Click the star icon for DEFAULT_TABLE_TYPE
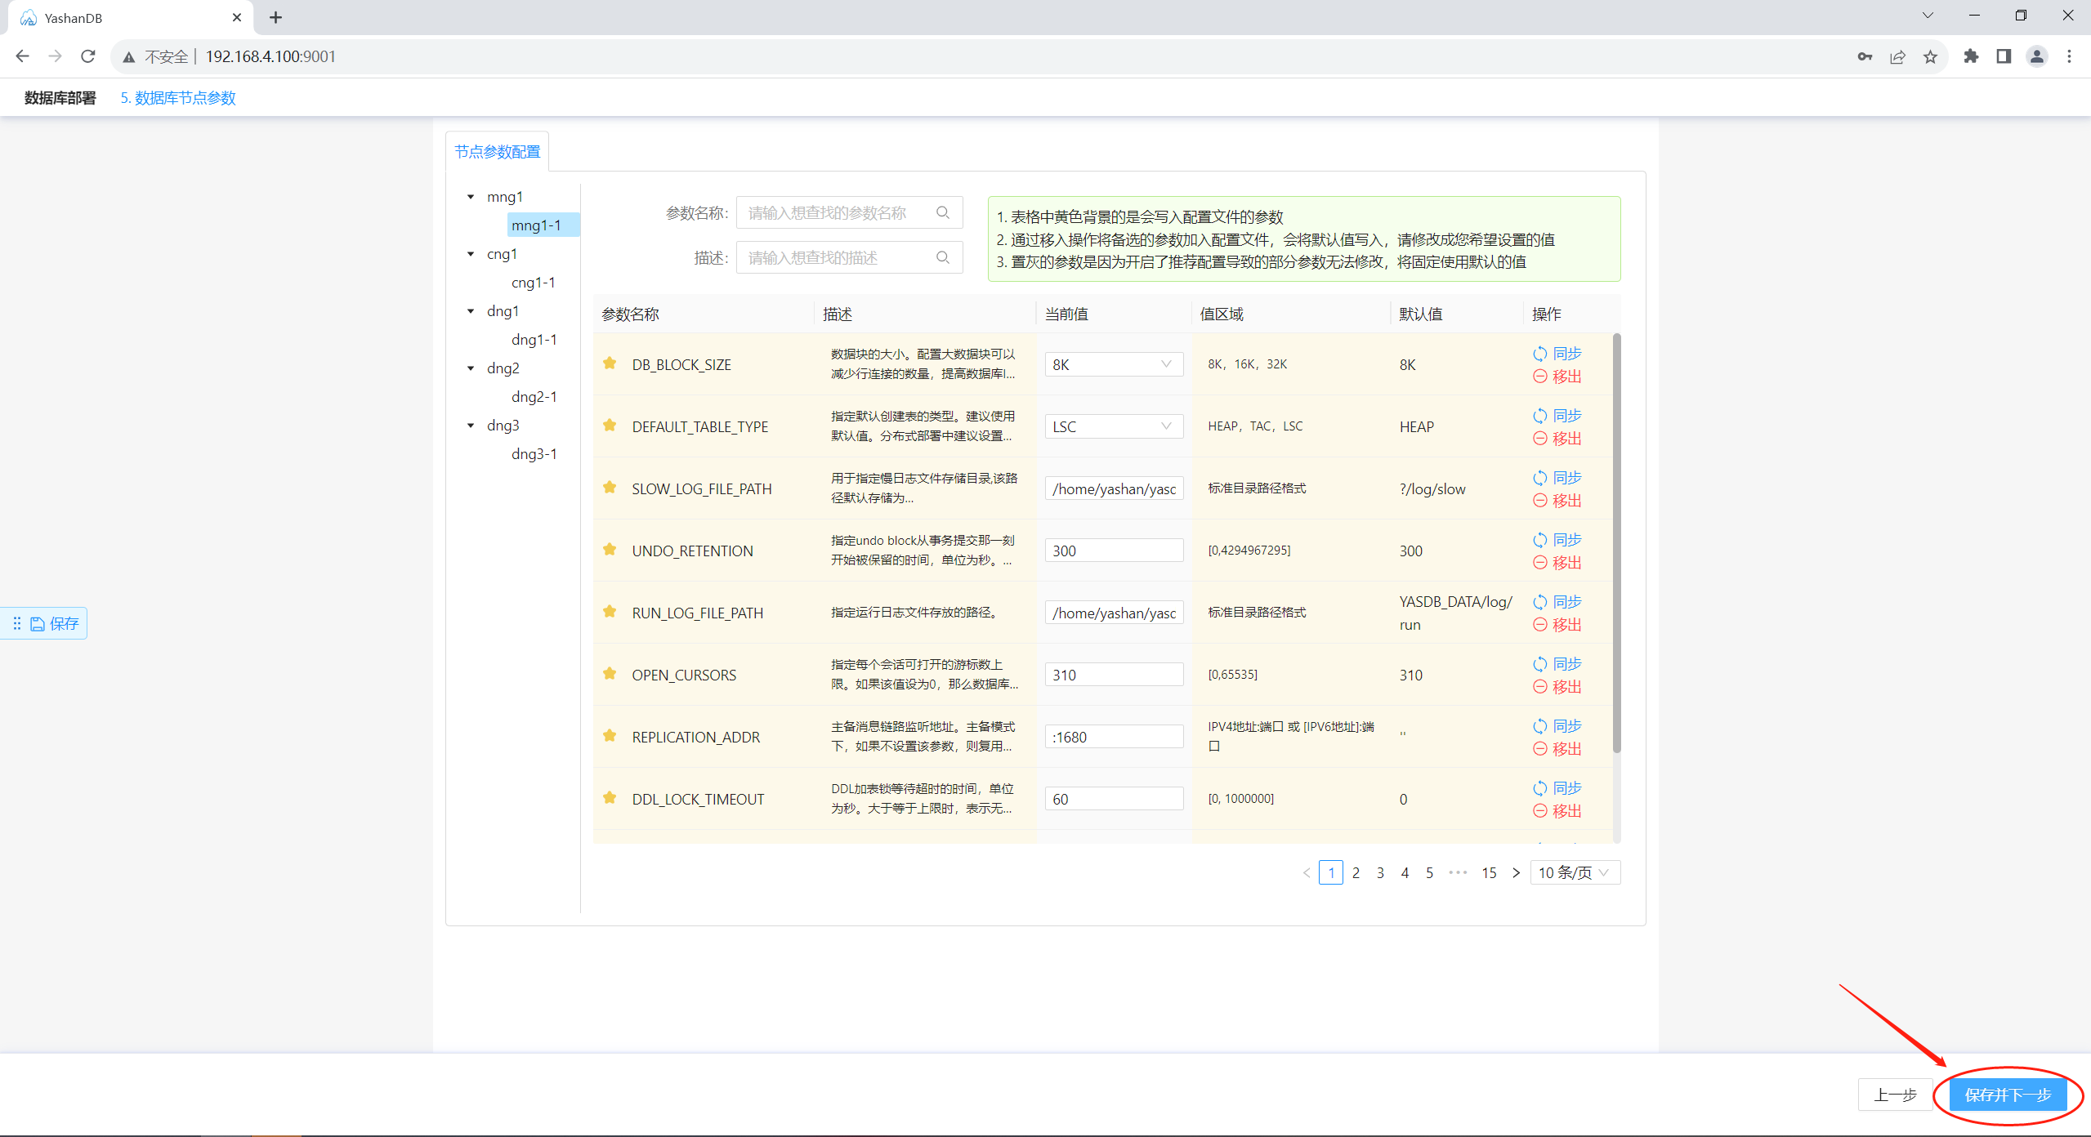This screenshot has height=1137, width=2091. [x=610, y=426]
